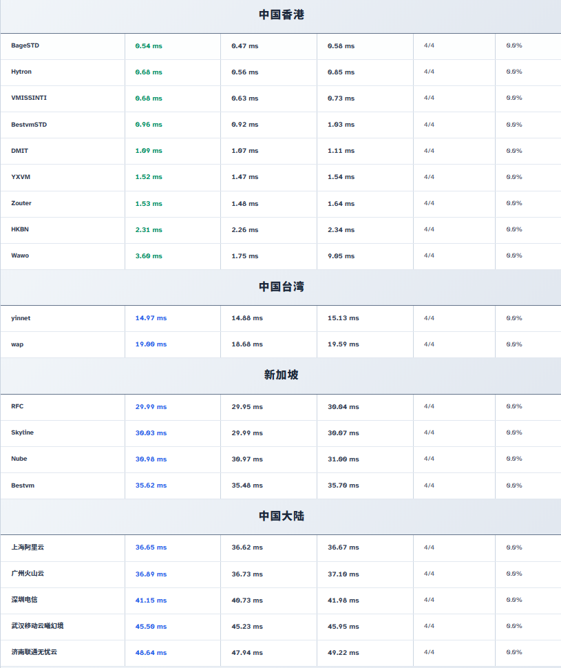The image size is (561, 668).
Task: Open the Skyline node entry
Action: pos(22,432)
